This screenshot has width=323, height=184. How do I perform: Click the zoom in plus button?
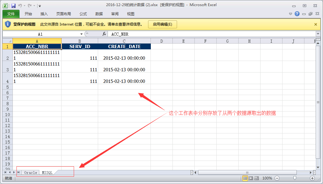tap(312, 178)
